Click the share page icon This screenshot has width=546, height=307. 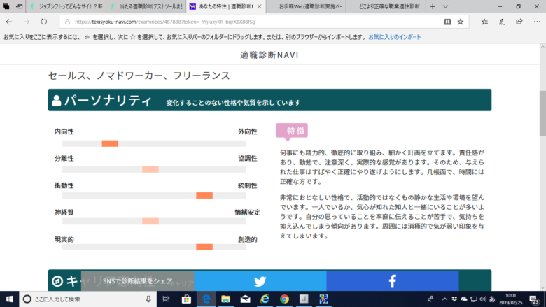[519, 22]
